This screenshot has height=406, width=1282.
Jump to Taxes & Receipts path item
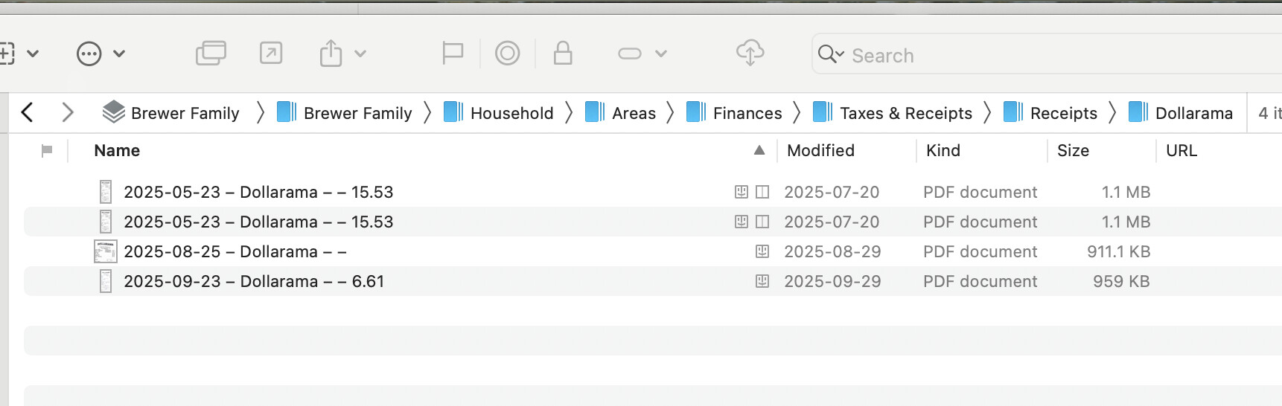[x=905, y=113]
